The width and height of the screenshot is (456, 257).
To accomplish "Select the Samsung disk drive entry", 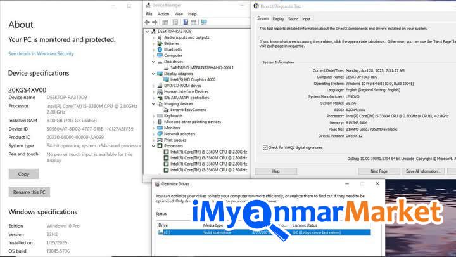I will point(202,67).
